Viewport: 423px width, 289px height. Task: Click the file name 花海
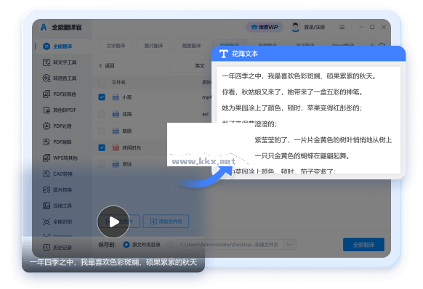tap(127, 114)
